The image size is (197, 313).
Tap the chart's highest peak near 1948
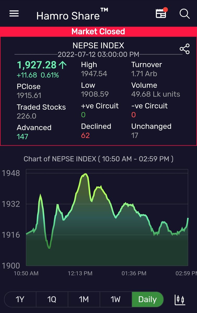(x=85, y=174)
